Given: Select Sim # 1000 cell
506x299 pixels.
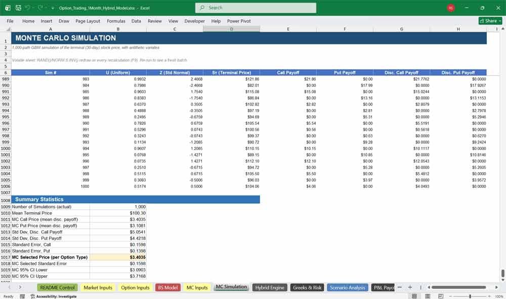Looking at the screenshot, I should pos(50,186).
